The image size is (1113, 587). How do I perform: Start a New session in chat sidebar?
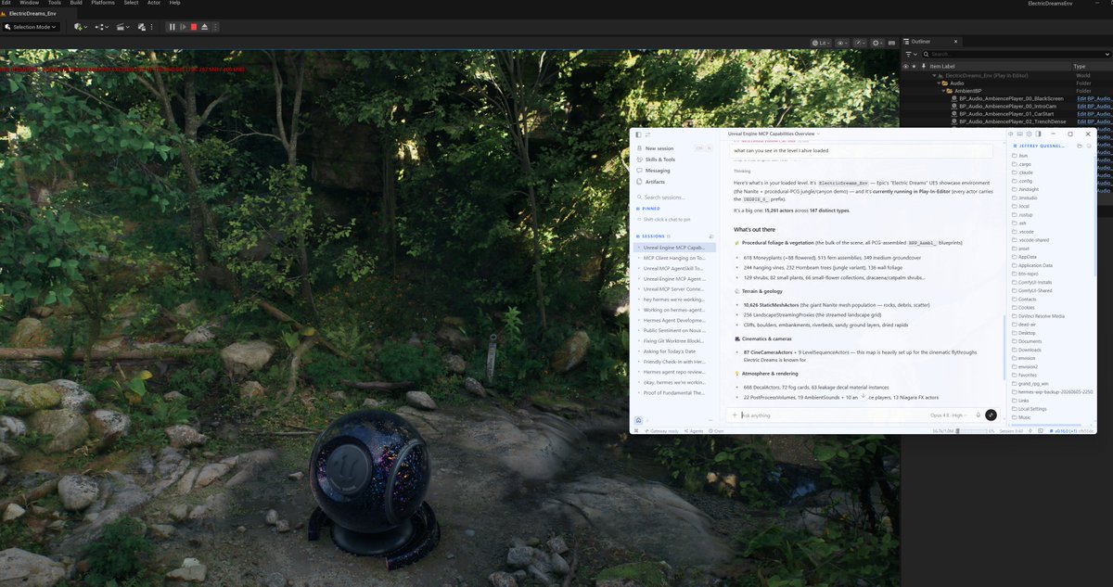pyautogui.click(x=659, y=148)
